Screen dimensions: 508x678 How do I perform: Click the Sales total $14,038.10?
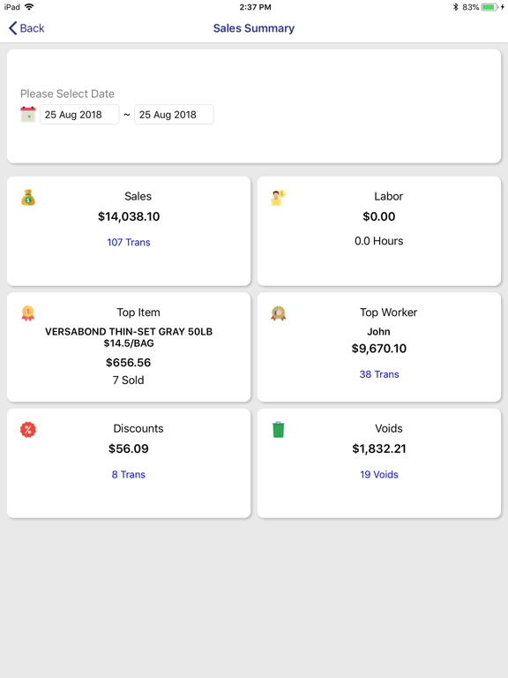(x=129, y=216)
